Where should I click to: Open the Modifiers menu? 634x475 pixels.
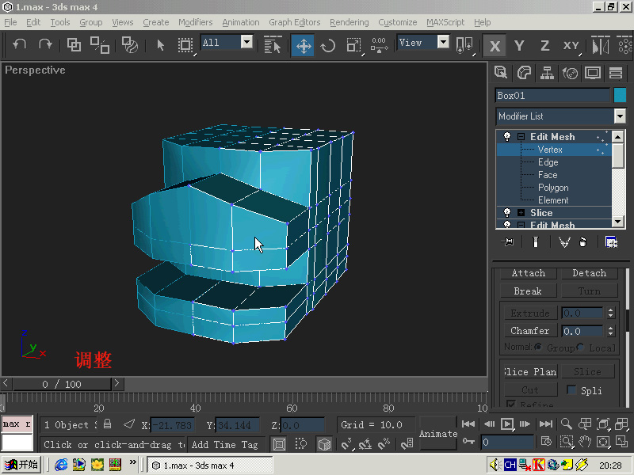[x=195, y=22]
